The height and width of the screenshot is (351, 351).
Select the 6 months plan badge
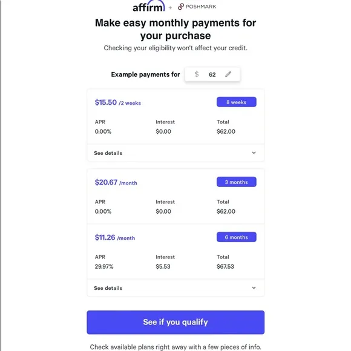point(237,237)
